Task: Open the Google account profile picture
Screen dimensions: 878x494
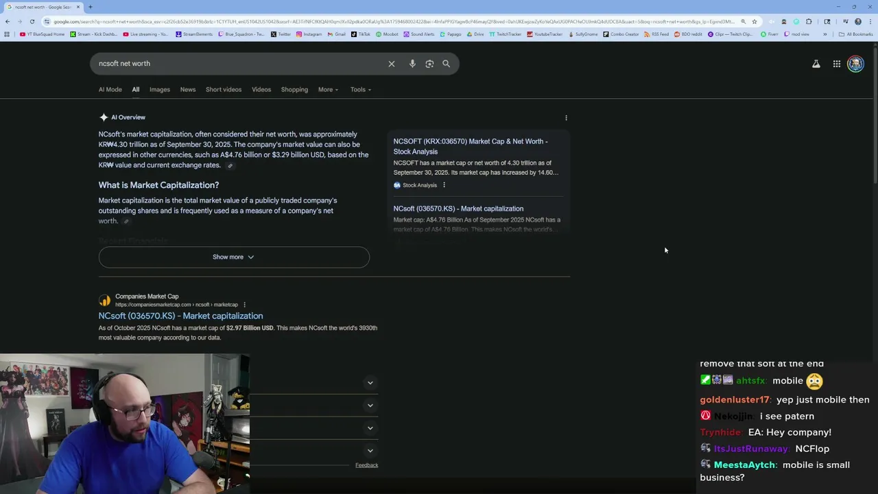Action: click(855, 64)
